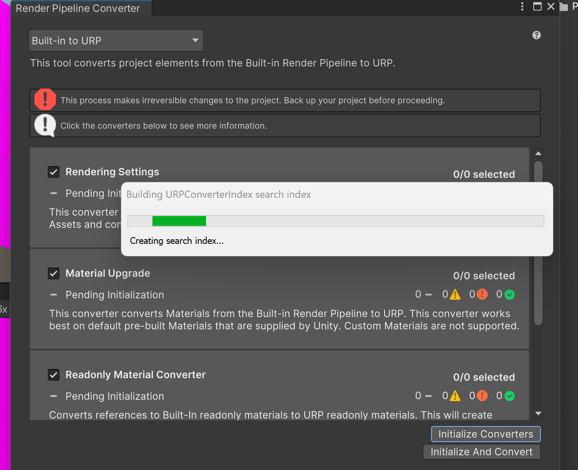The width and height of the screenshot is (578, 470).
Task: Click the irreversible changes warning message
Action: click(252, 100)
